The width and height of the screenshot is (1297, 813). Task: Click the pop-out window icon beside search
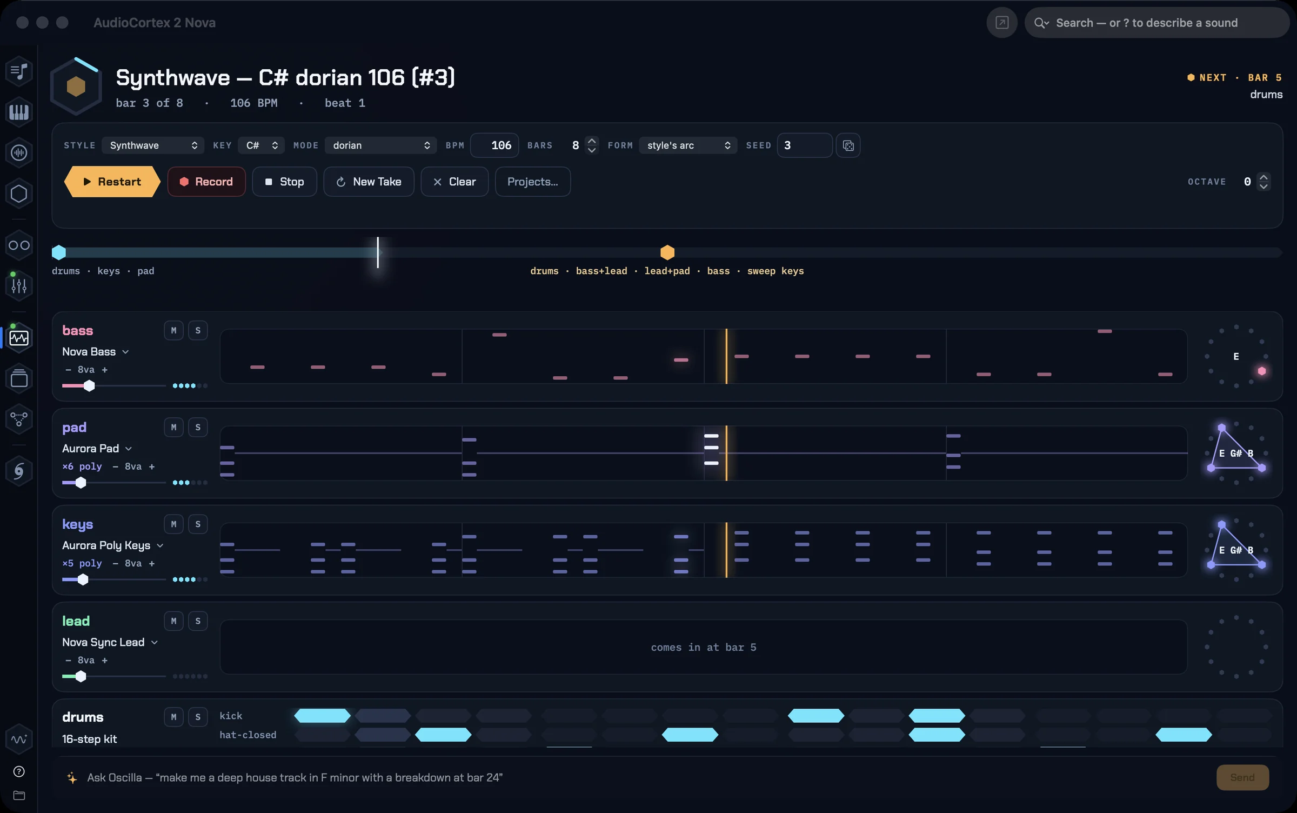point(1002,23)
